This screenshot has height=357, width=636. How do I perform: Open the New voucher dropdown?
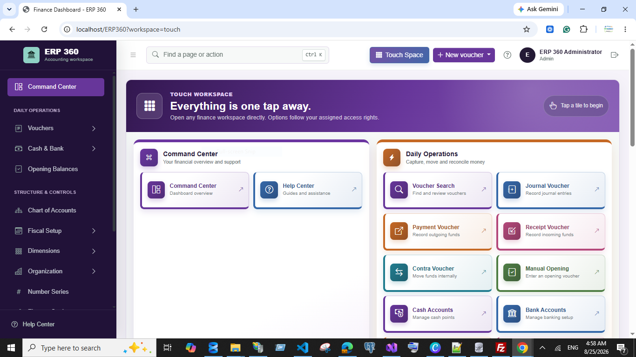pyautogui.click(x=464, y=55)
